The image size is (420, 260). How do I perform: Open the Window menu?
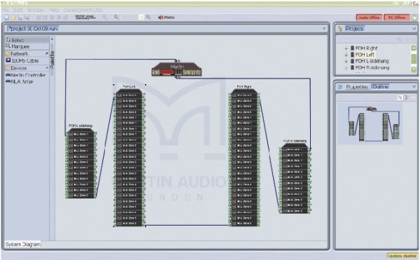coord(36,10)
